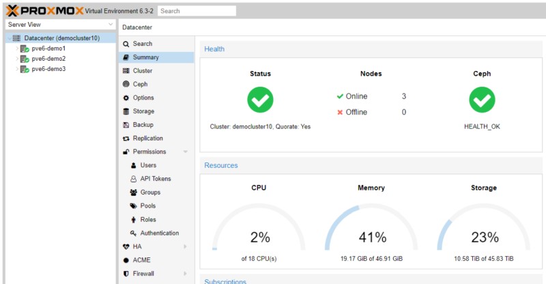Select pve6-demo1 node label
This screenshot has width=546, height=284.
coord(48,48)
